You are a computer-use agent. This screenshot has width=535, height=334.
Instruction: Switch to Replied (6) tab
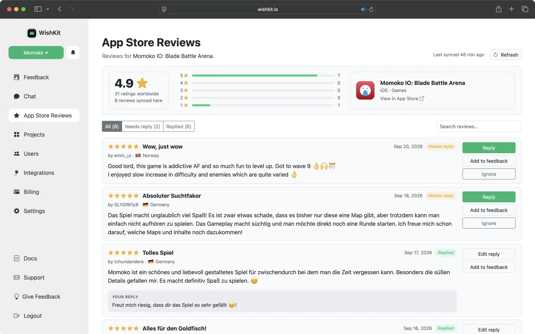click(x=179, y=126)
